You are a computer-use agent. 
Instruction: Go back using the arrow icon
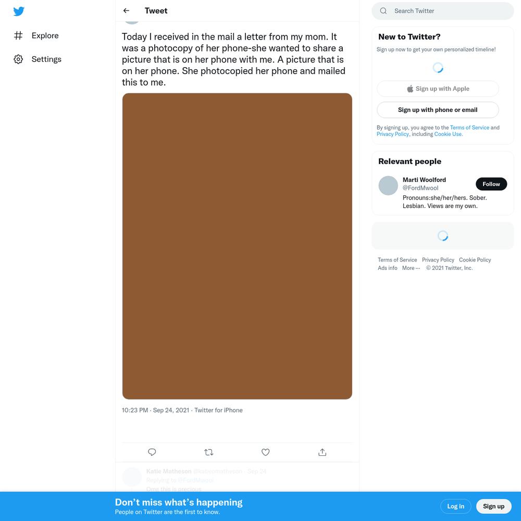126,10
